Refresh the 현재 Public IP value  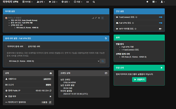[51, 90]
